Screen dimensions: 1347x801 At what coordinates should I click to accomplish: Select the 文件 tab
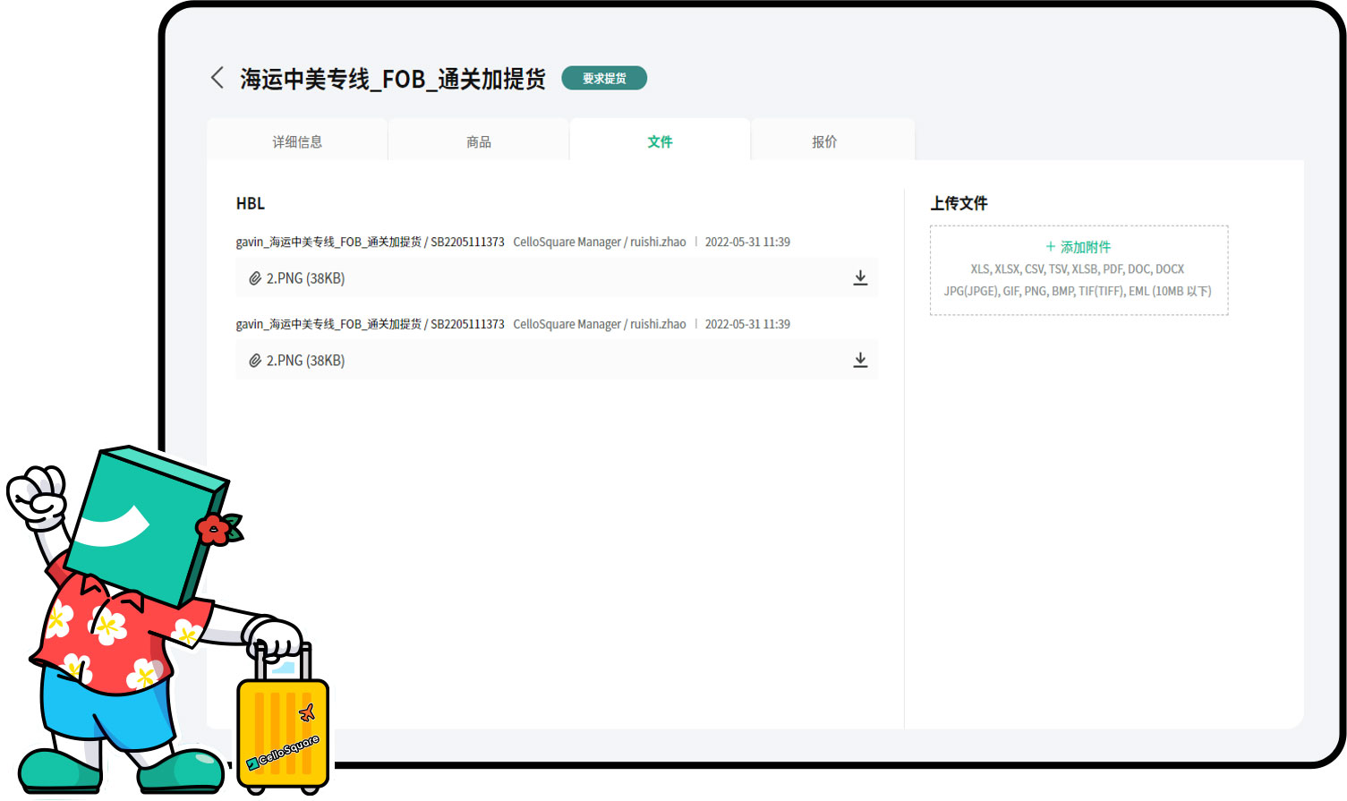[660, 141]
